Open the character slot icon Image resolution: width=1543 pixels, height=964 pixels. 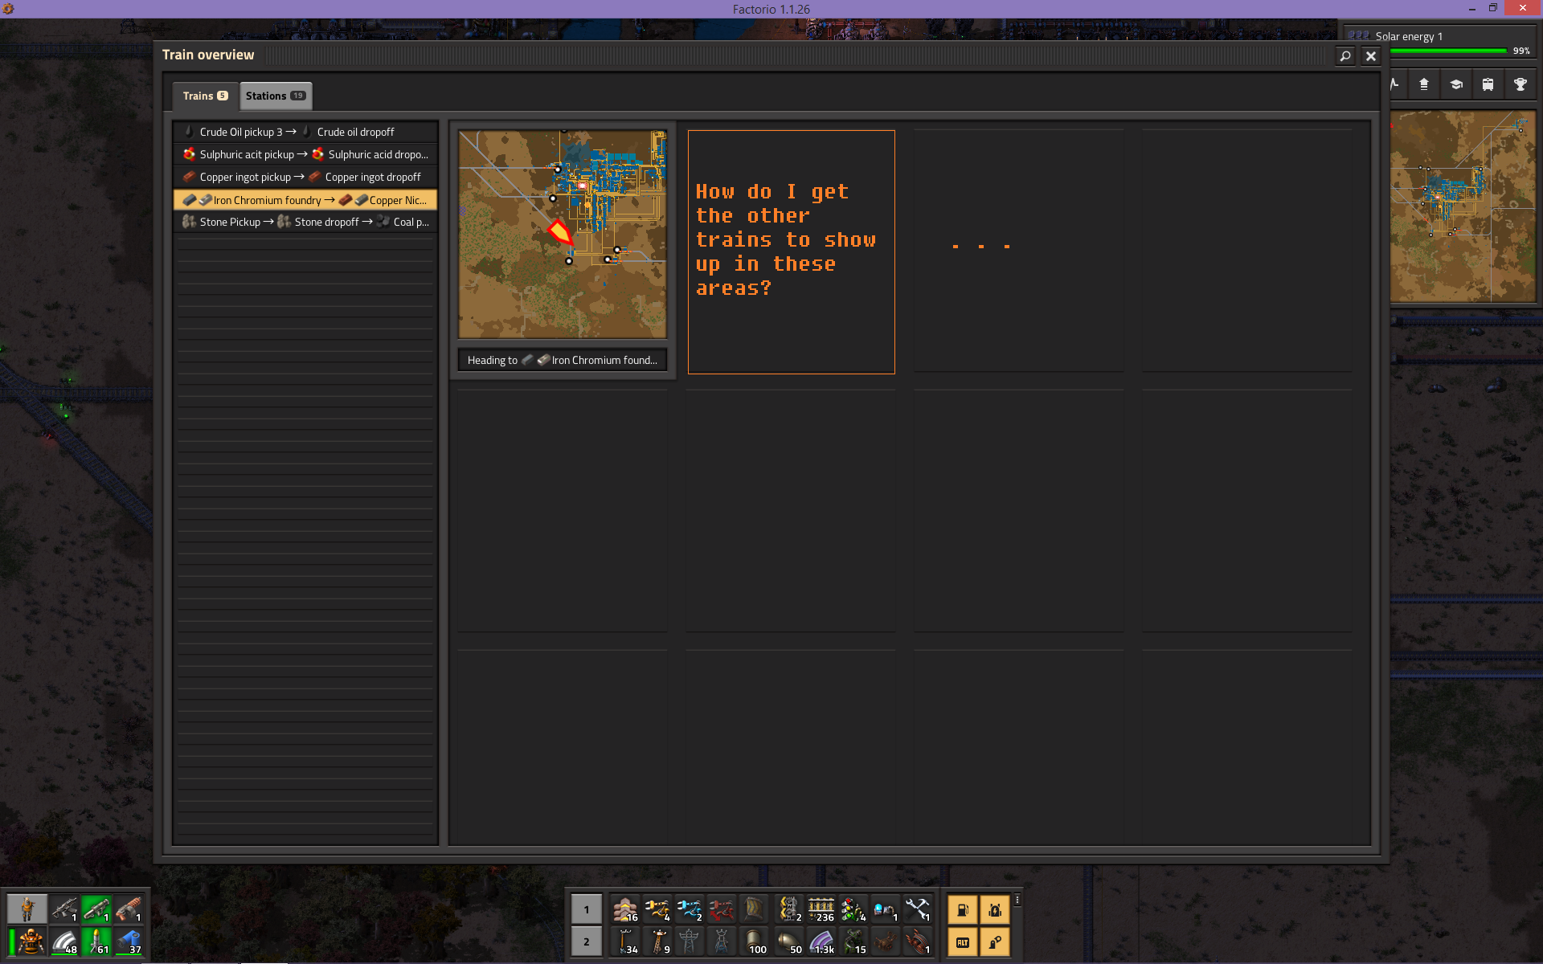(x=27, y=909)
